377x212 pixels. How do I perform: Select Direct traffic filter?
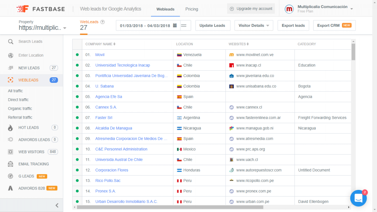coord(18,100)
